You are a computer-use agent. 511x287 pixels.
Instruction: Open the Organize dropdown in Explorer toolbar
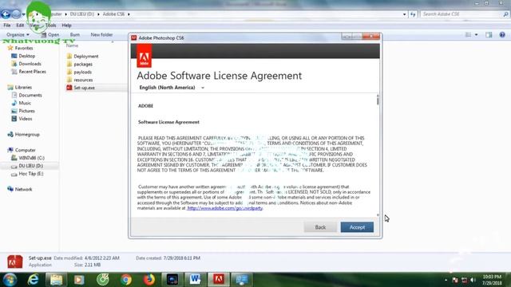tap(18, 34)
